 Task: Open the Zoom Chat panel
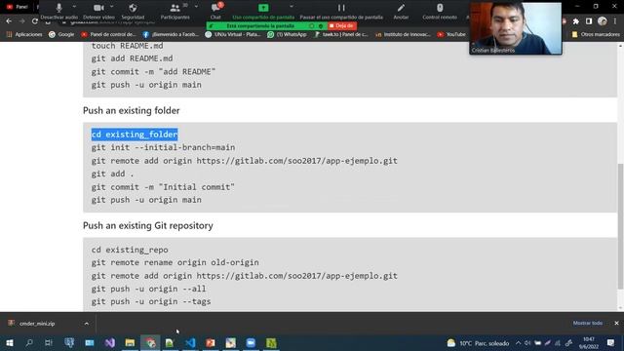pyautogui.click(x=215, y=11)
